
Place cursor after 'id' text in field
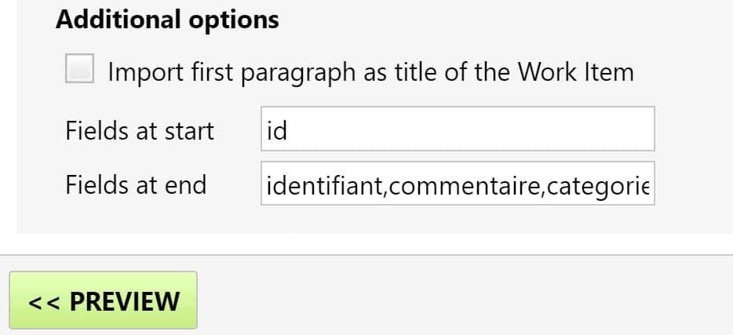[289, 129]
